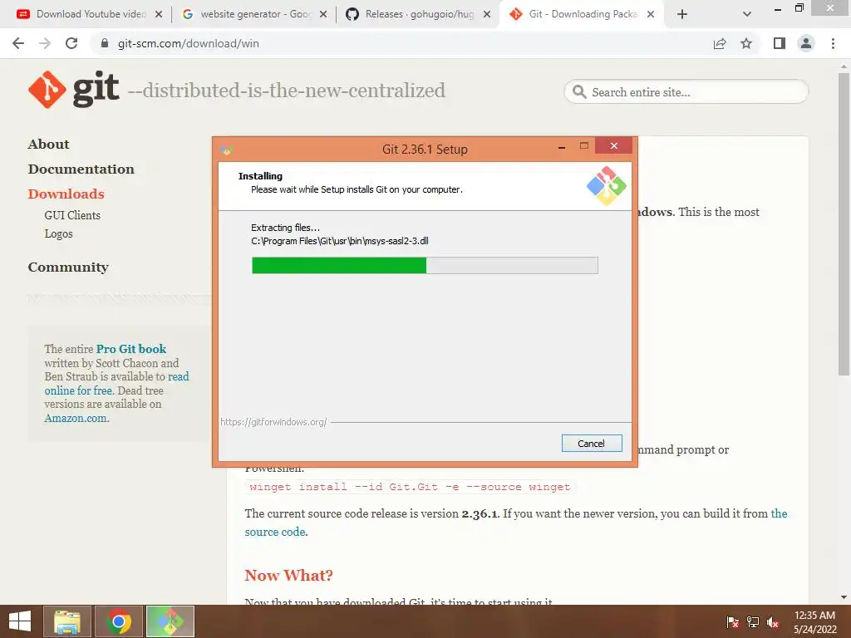Open the Chrome profile avatar
This screenshot has height=638, width=851.
tap(806, 43)
